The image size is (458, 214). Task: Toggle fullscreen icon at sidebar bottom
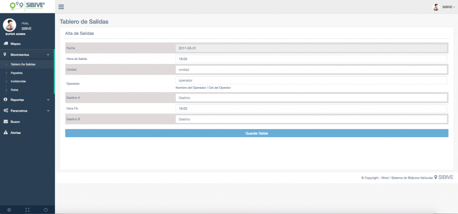tap(27, 210)
